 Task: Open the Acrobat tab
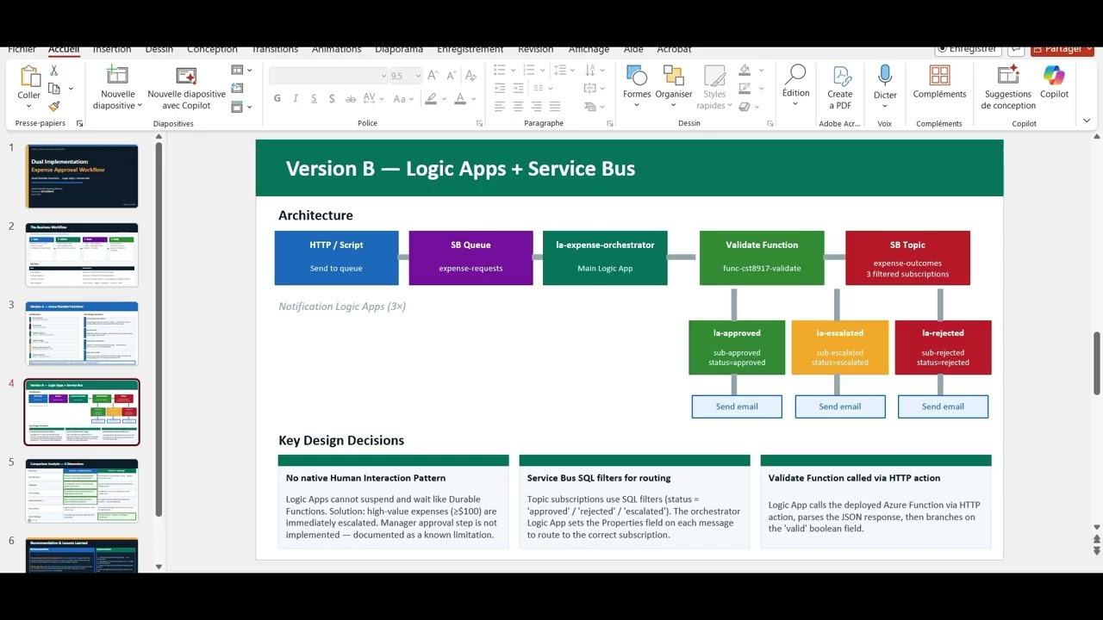[675, 49]
